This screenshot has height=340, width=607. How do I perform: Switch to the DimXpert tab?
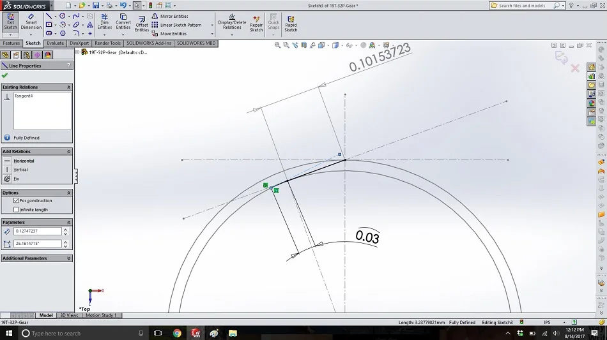click(79, 43)
